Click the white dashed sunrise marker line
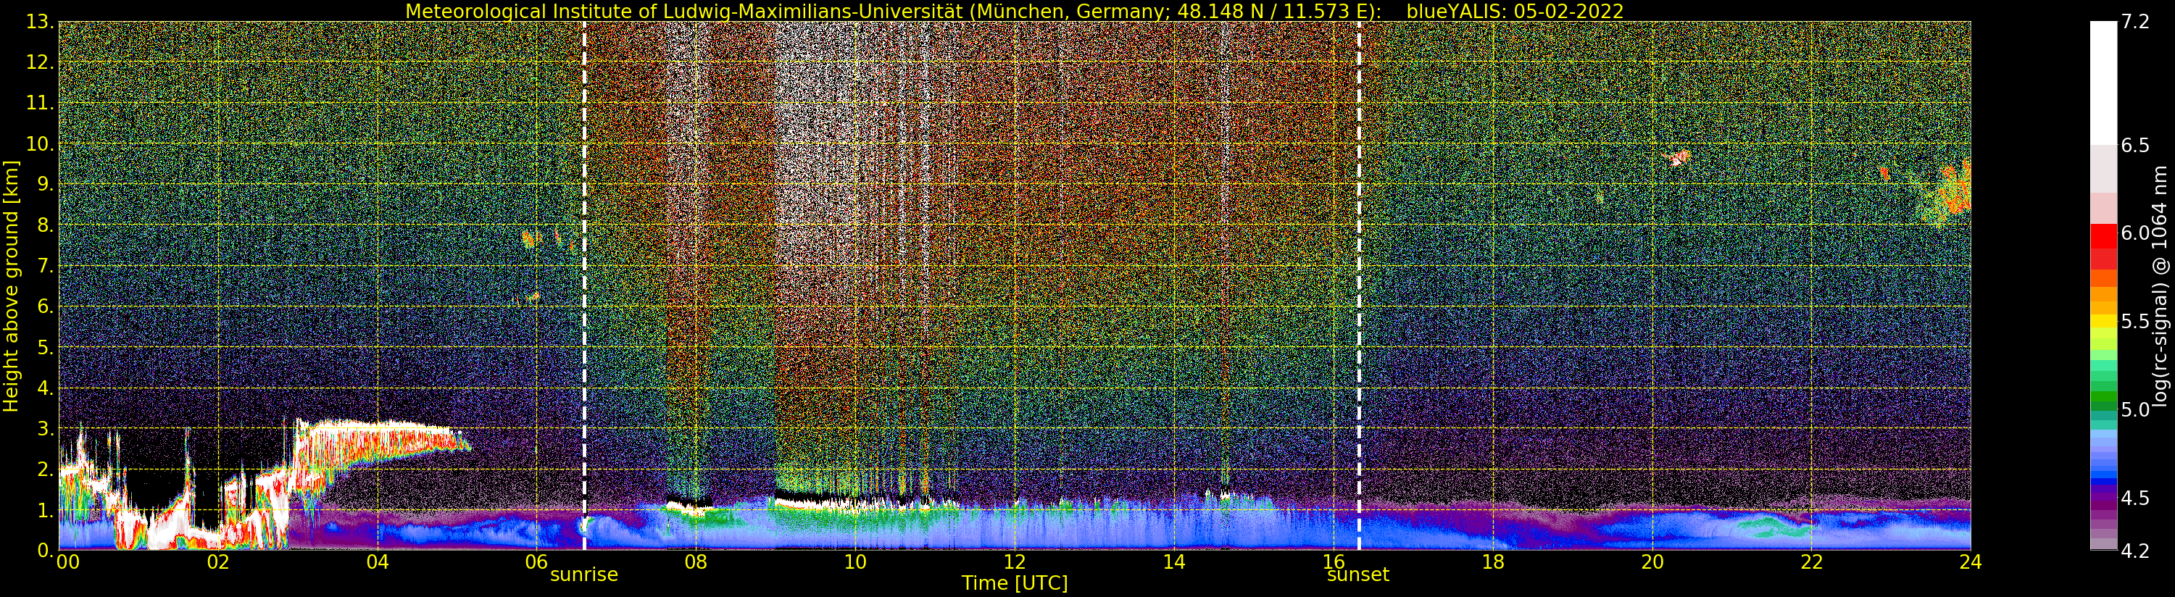 (584, 285)
